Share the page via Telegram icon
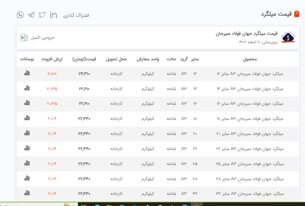Image resolution: width=305 pixels, height=206 pixels. click(x=31, y=15)
